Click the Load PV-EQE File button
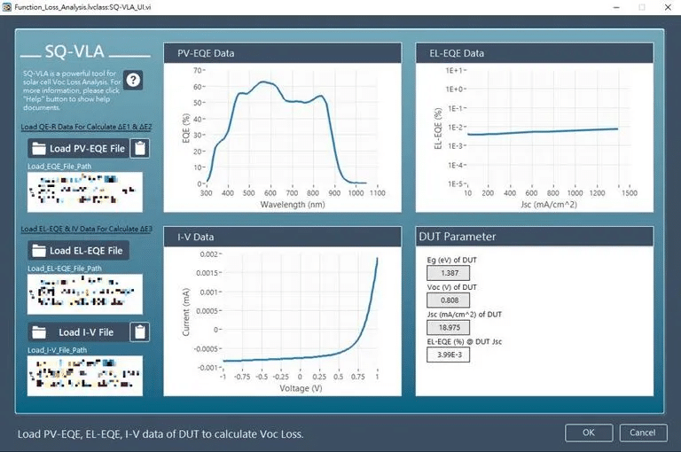Screen dimensions: 681x452 [79, 149]
